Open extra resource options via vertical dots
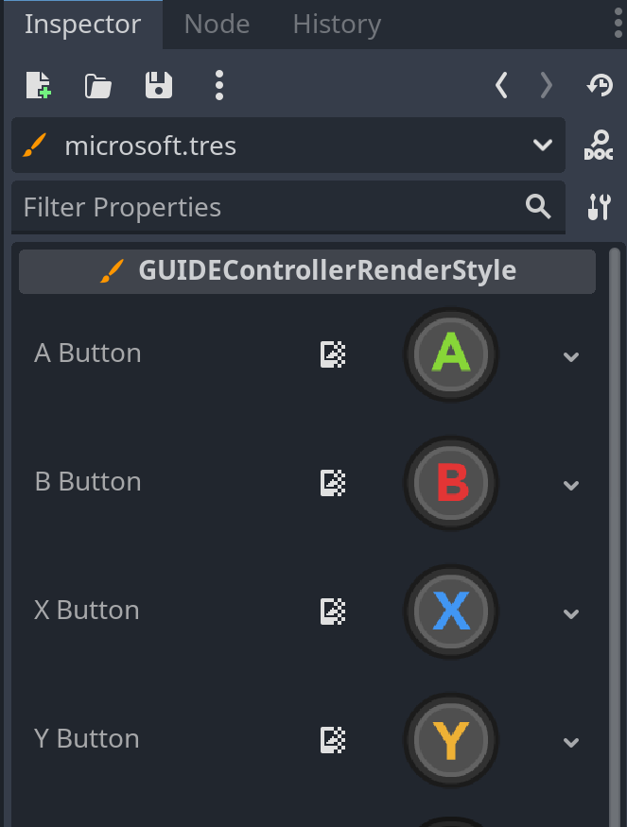This screenshot has height=827, width=627. click(218, 85)
